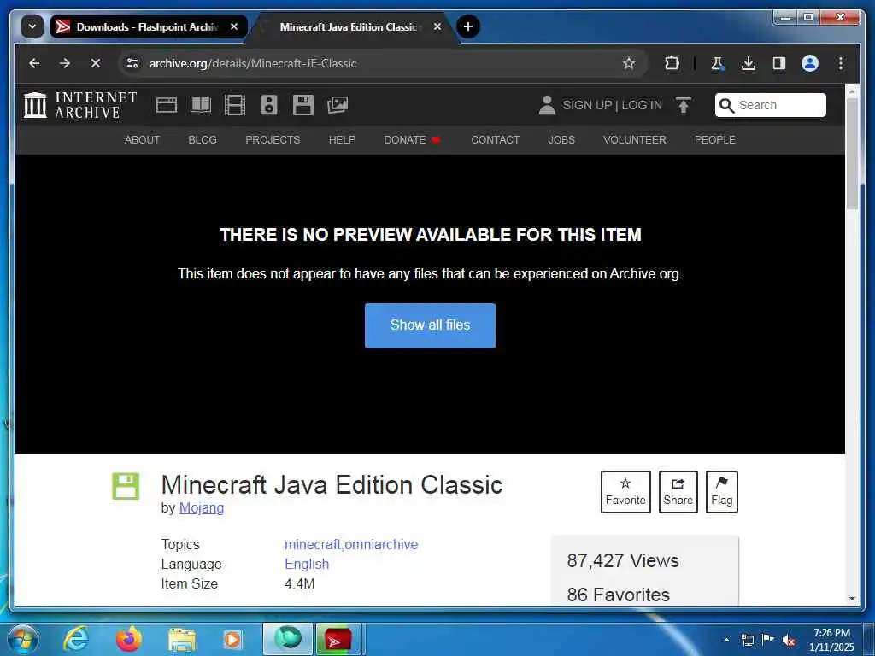
Task: Open Windows Explorer folder in taskbar
Action: [x=181, y=640]
